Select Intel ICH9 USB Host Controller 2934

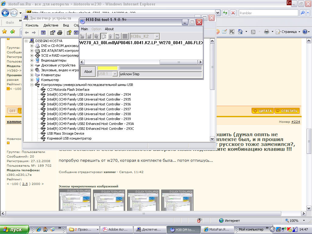click(x=89, y=94)
